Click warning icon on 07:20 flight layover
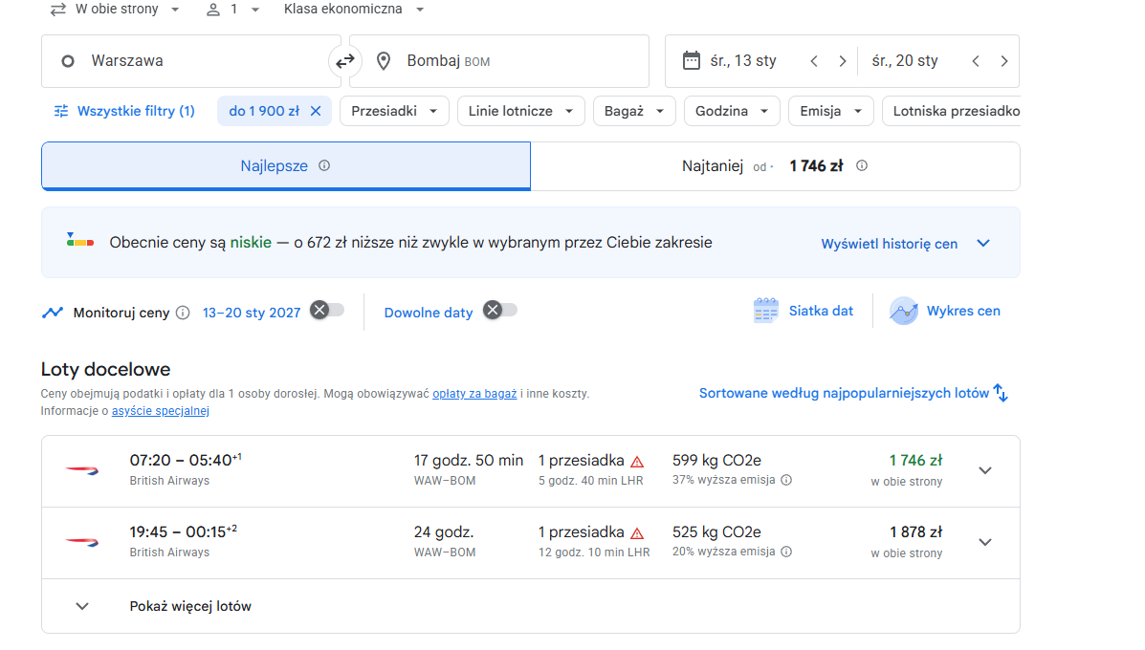Image resolution: width=1145 pixels, height=650 pixels. 637,462
